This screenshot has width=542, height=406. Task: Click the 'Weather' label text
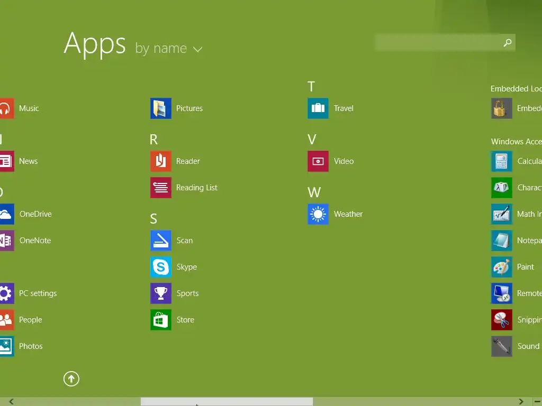click(348, 214)
